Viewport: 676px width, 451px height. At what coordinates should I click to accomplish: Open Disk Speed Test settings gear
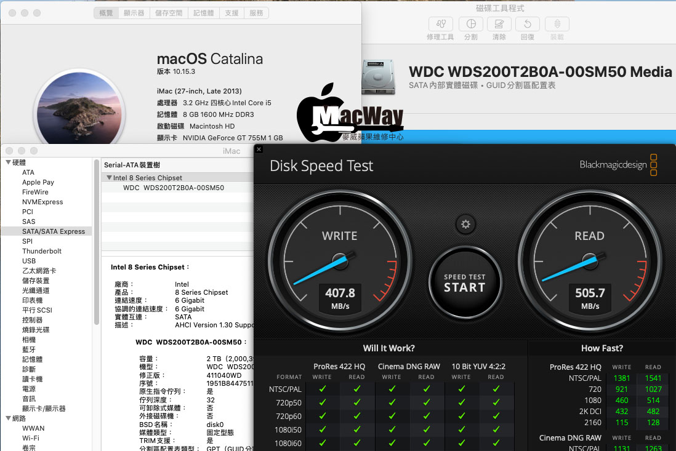[x=465, y=224]
